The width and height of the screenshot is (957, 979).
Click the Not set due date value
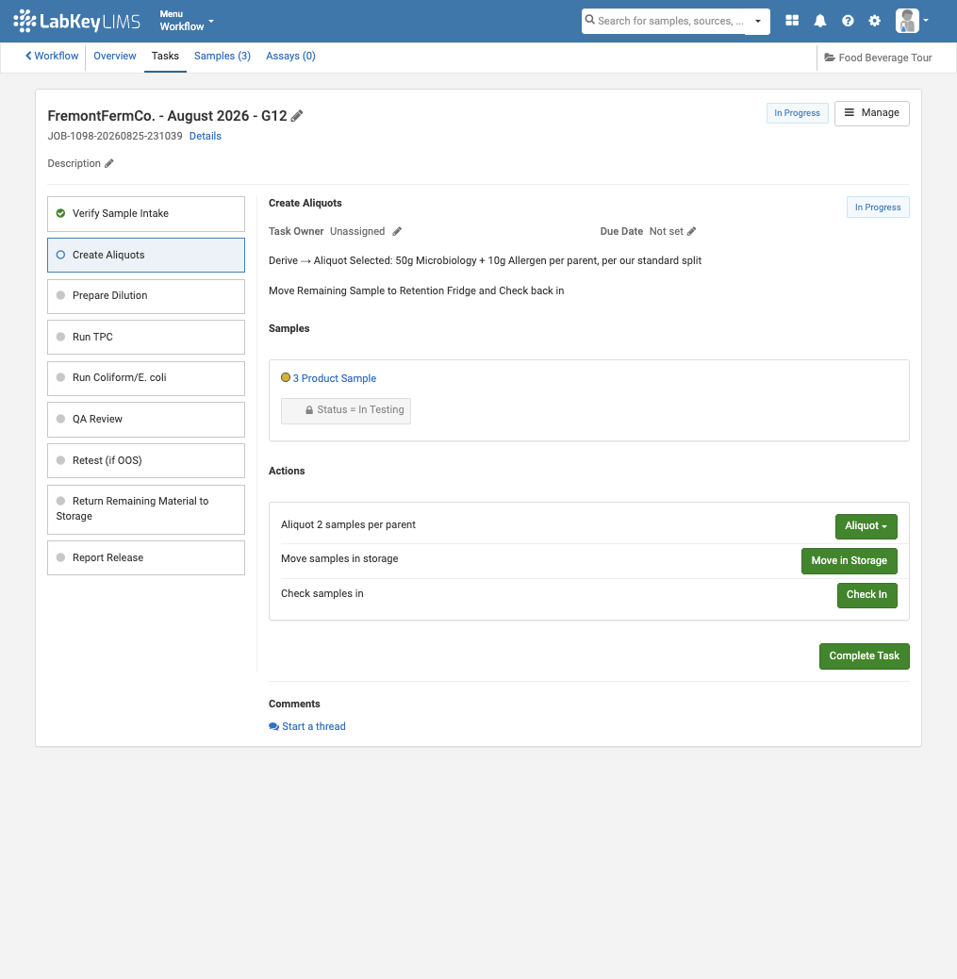pyautogui.click(x=666, y=232)
